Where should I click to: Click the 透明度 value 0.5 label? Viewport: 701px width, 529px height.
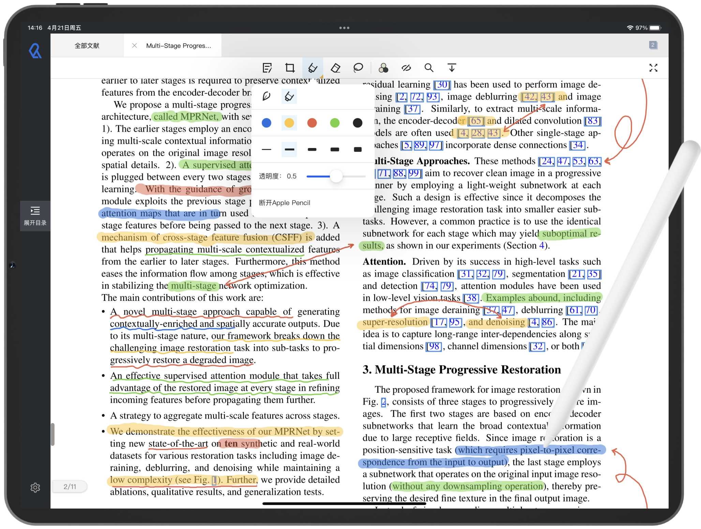click(x=292, y=176)
